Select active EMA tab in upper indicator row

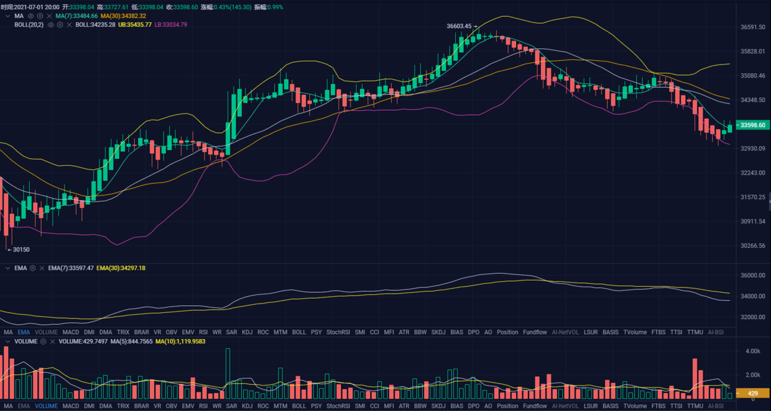click(x=24, y=332)
